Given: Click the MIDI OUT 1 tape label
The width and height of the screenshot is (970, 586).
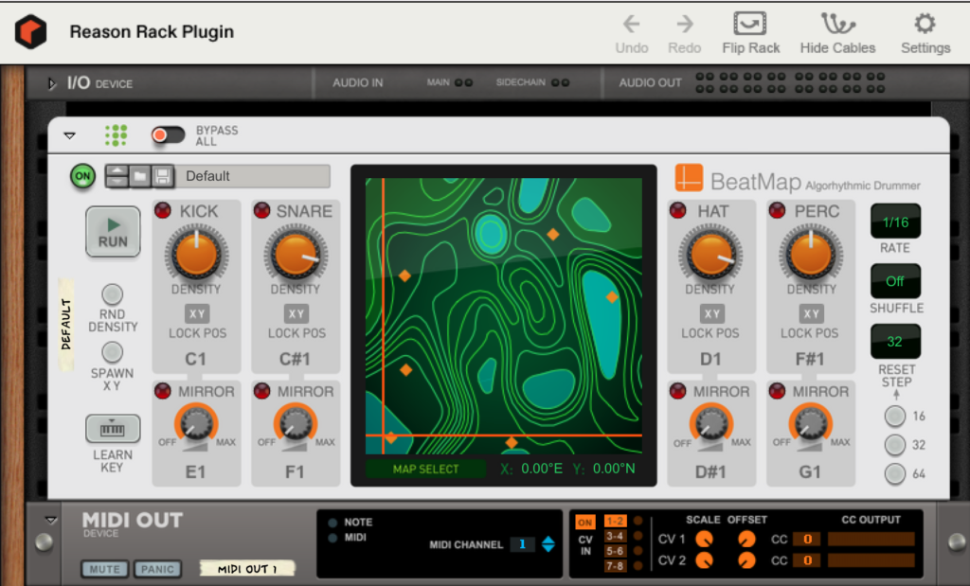Looking at the screenshot, I should 247,569.
